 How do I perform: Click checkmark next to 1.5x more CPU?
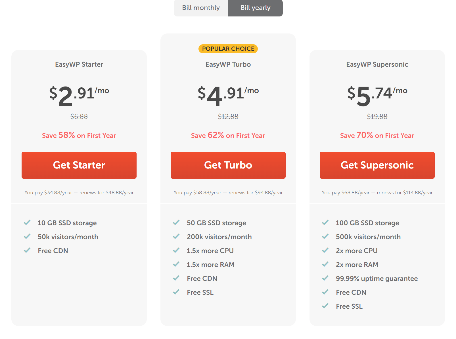pyautogui.click(x=176, y=250)
